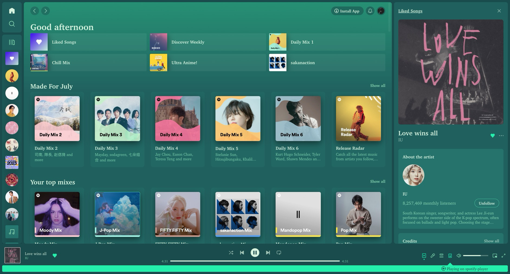This screenshot has width=510, height=274.
Task: Enter full screen mode
Action: click(503, 256)
